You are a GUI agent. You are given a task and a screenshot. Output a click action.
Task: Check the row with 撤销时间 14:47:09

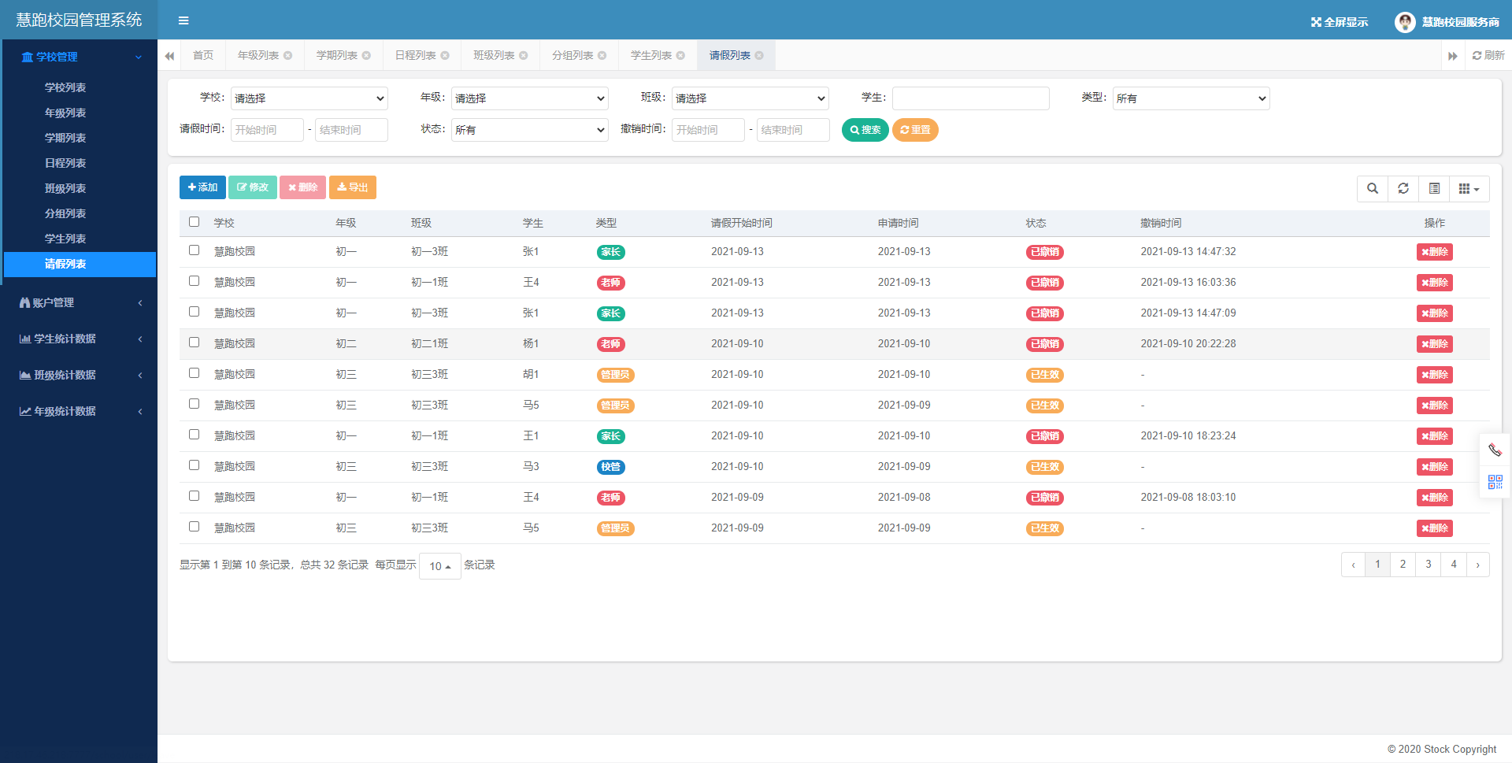coord(195,312)
